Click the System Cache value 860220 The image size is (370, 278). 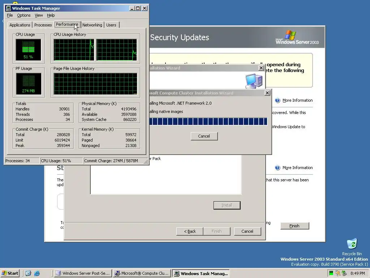pos(130,119)
